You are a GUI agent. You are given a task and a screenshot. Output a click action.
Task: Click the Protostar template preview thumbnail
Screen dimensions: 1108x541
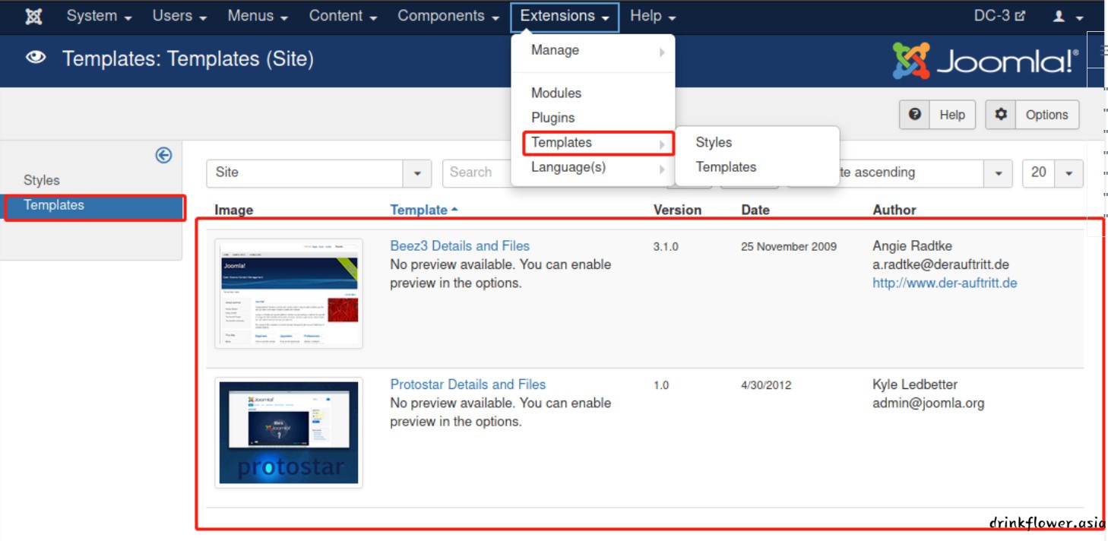289,432
